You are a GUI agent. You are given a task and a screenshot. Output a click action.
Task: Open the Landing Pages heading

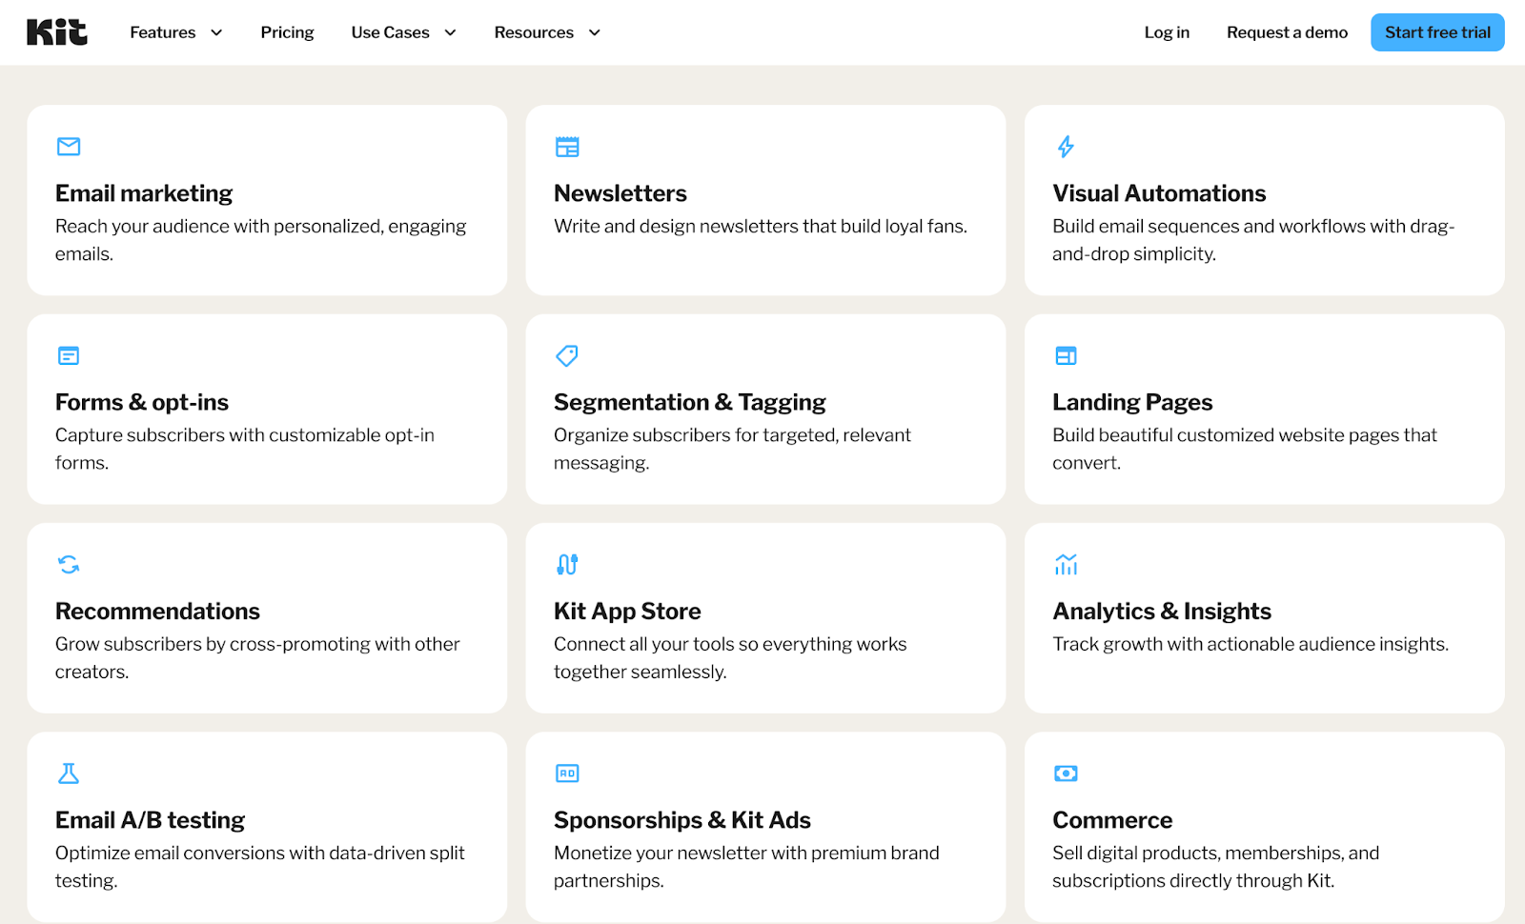click(x=1132, y=402)
